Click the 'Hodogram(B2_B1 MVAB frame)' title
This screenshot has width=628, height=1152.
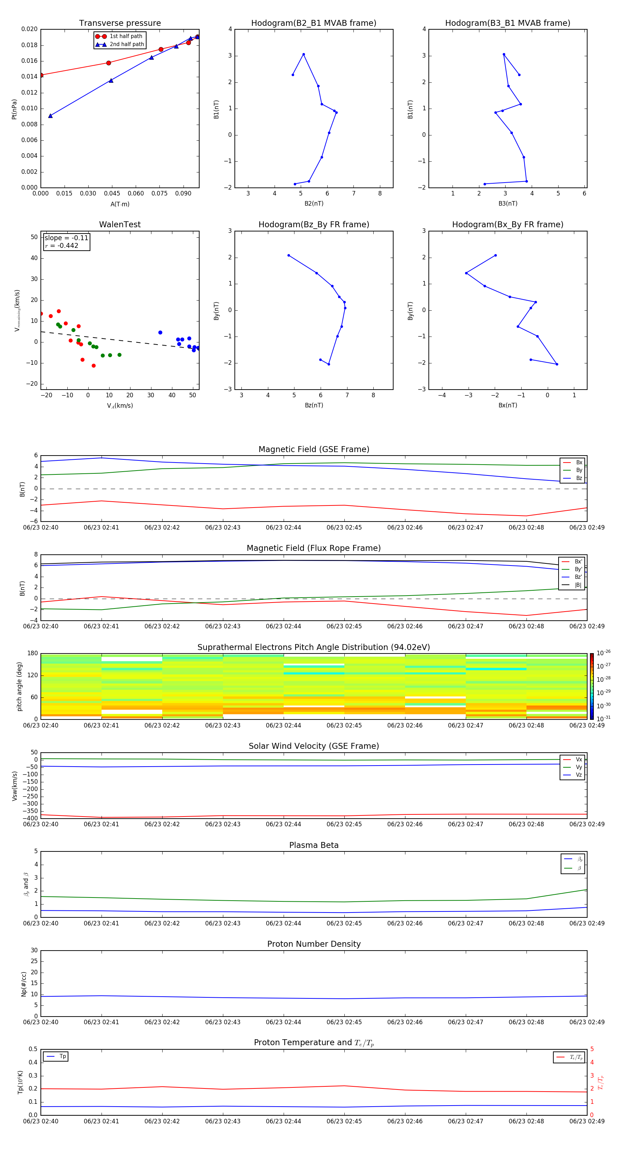tap(314, 23)
